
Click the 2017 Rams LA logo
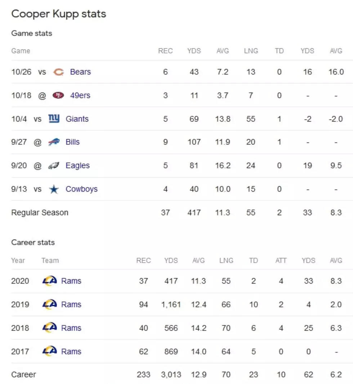point(49,351)
